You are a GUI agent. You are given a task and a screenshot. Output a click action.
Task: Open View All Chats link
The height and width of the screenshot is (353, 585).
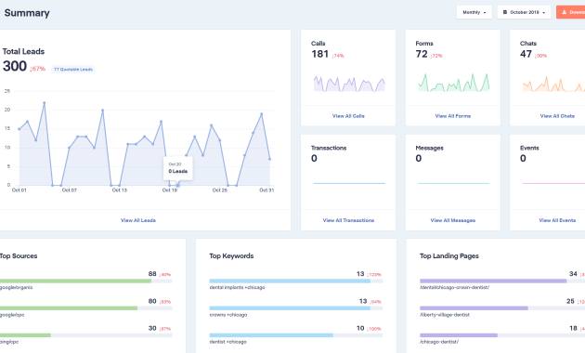[557, 116]
